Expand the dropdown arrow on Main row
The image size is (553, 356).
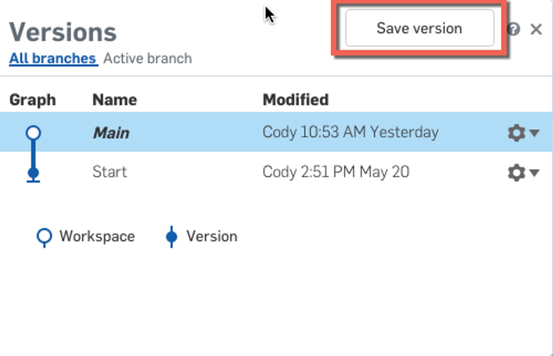click(534, 133)
